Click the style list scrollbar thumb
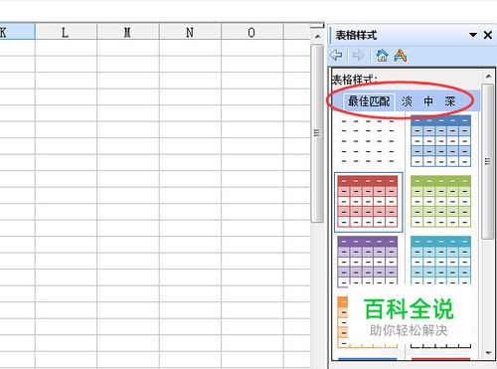Viewport: 497px width, 369px height. [488, 161]
